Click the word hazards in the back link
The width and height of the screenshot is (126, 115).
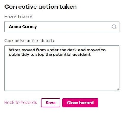click(29, 102)
